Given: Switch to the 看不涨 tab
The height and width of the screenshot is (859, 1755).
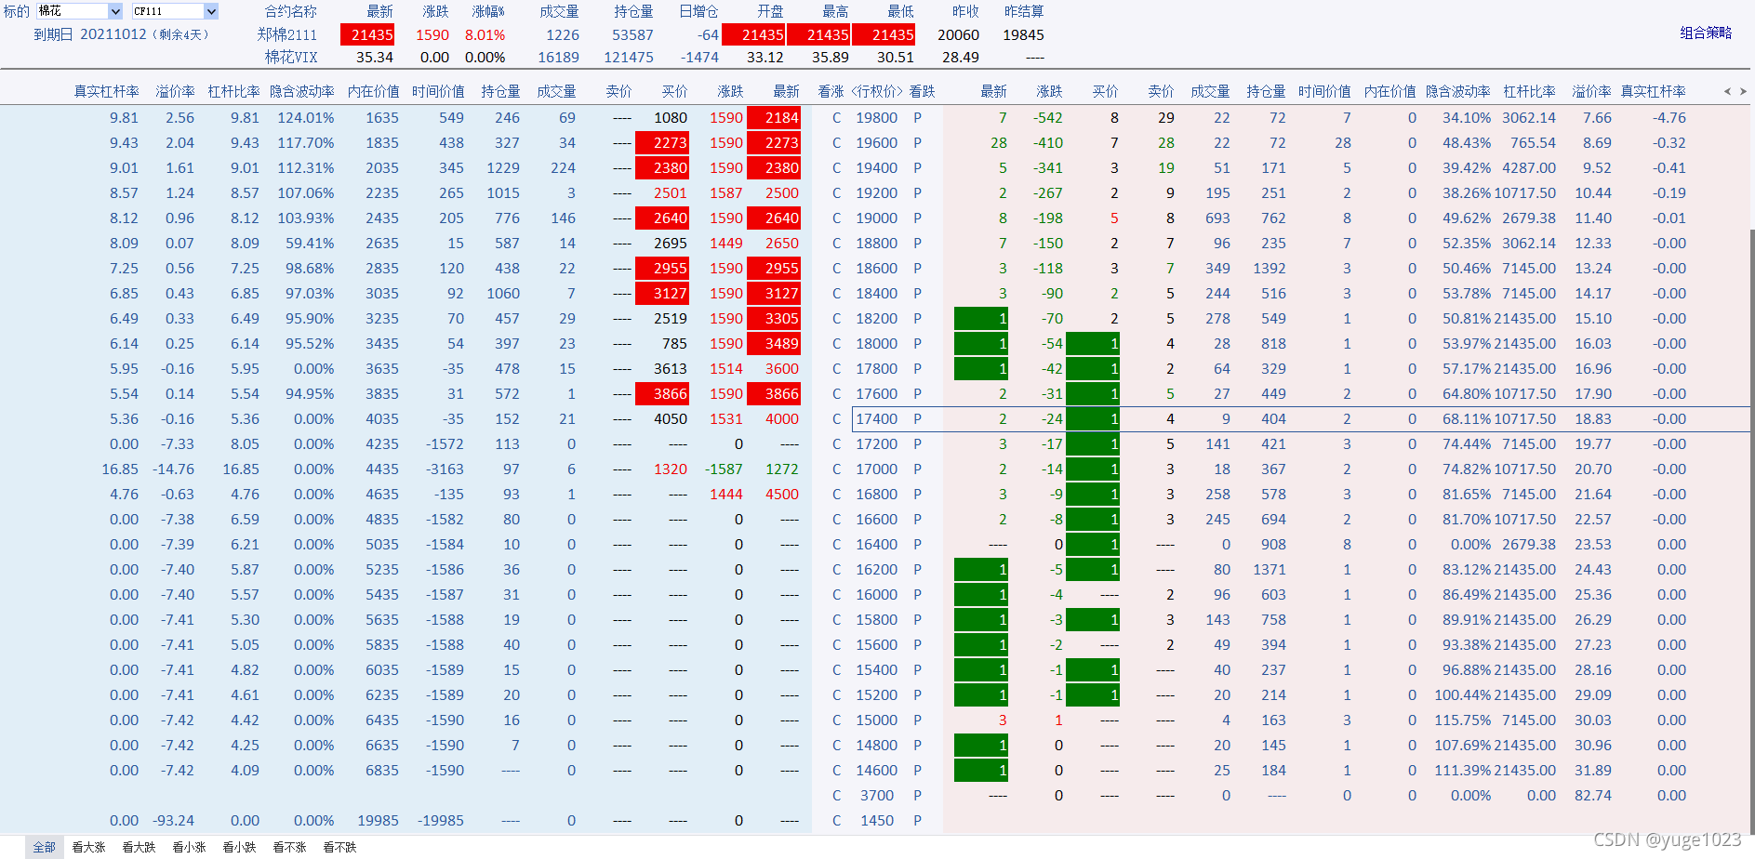Looking at the screenshot, I should (x=289, y=847).
